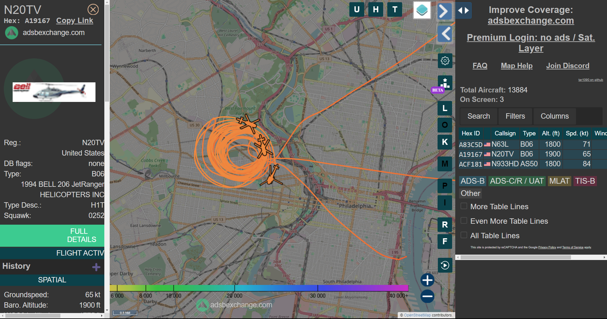607x319 pixels.
Task: Zoom out with the minus button
Action: pyautogui.click(x=427, y=296)
